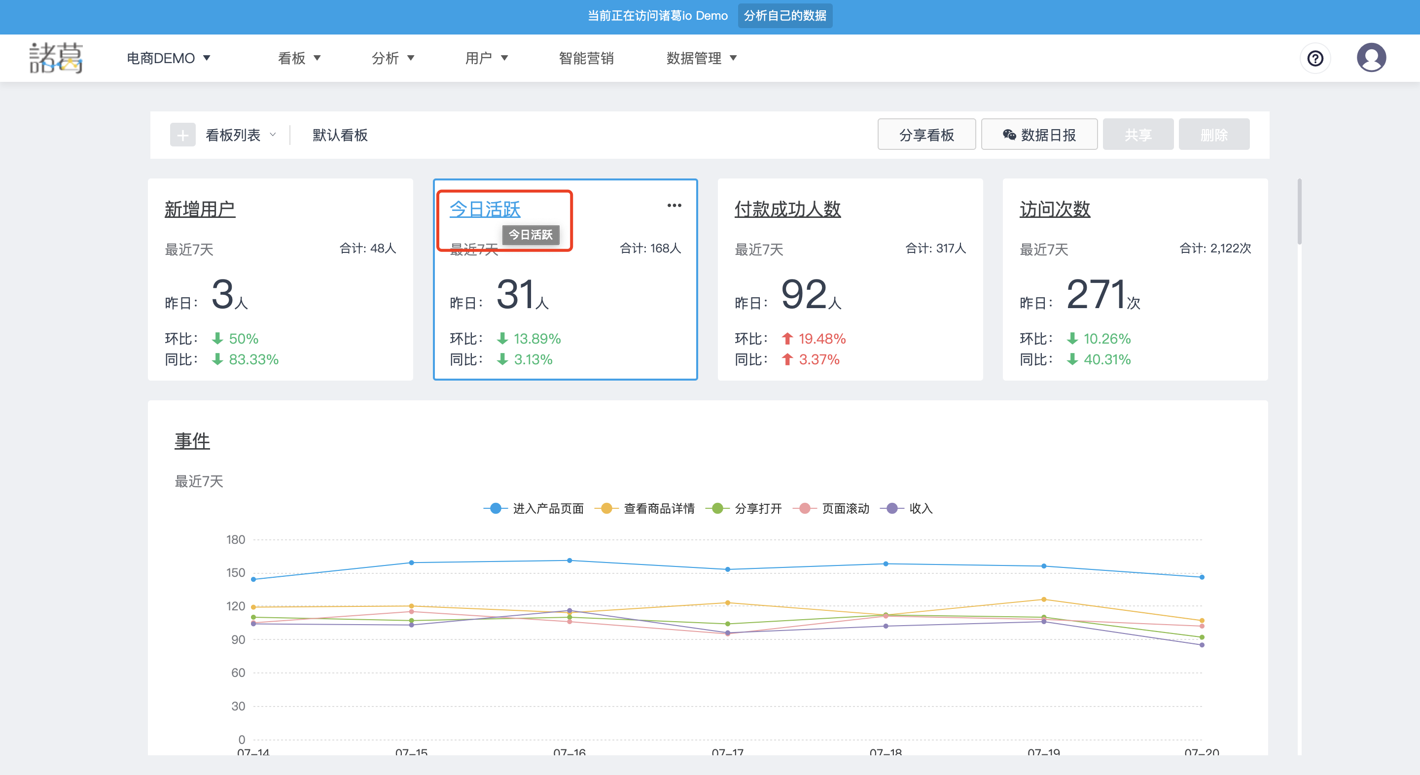
Task: Toggle the 分享打开 legend series
Action: 744,508
